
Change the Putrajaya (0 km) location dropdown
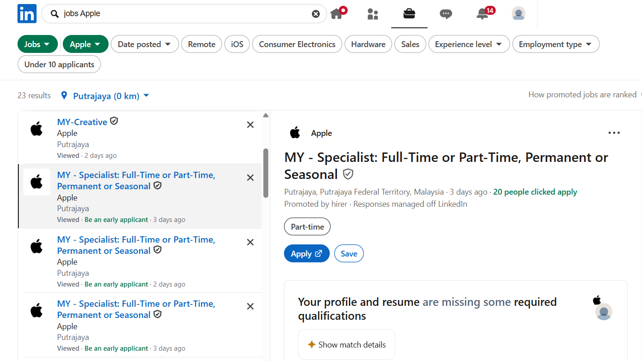[x=111, y=96]
